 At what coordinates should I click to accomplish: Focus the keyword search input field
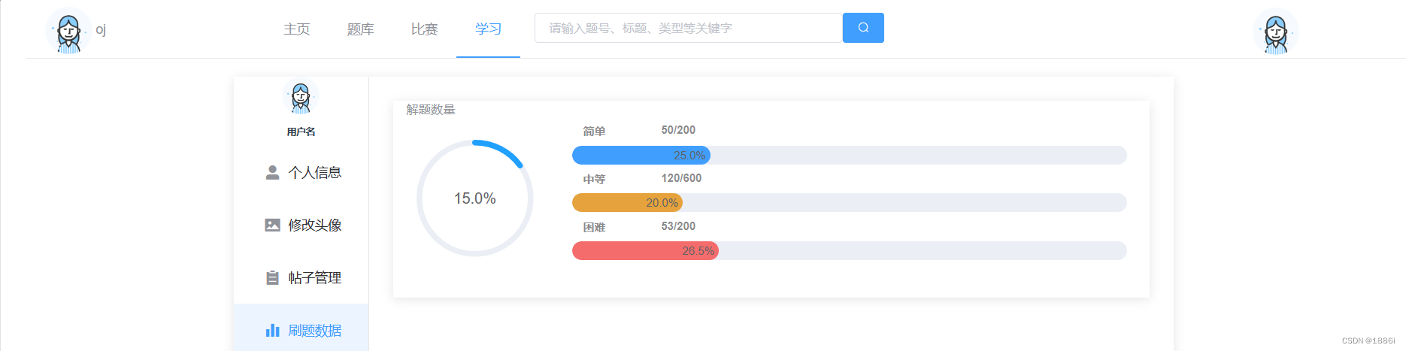pyautogui.click(x=689, y=28)
